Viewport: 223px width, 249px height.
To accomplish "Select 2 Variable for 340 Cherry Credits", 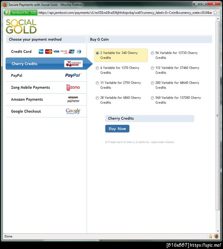I will (97, 53).
